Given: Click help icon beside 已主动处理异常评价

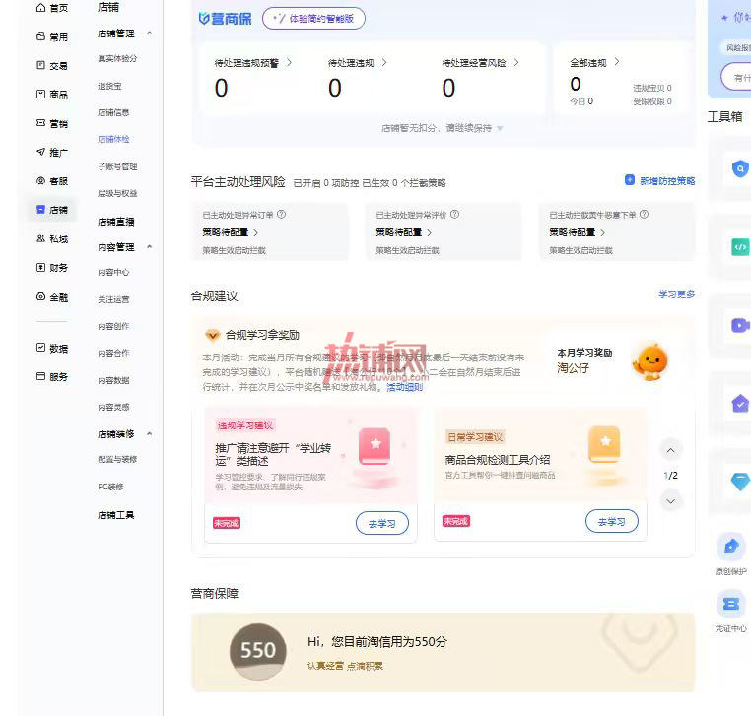Looking at the screenshot, I should 455,214.
